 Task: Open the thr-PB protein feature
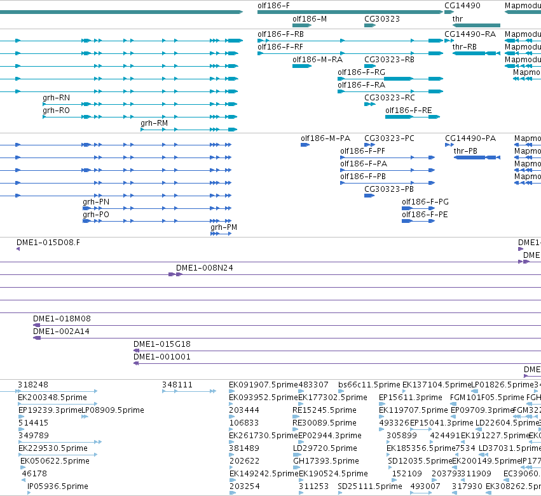[x=477, y=158]
